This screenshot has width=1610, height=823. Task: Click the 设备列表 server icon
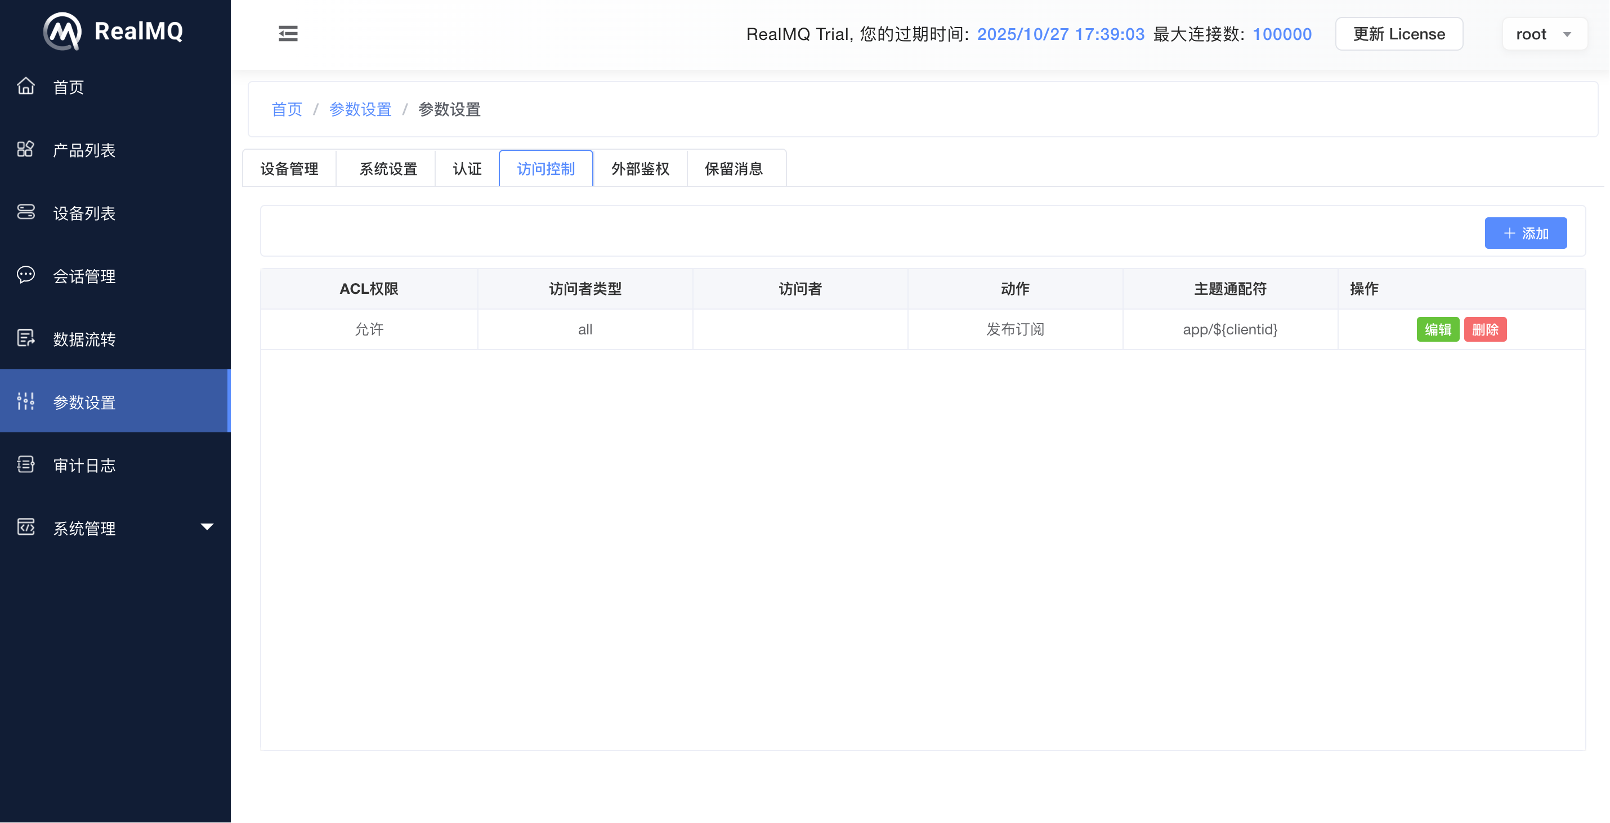26,212
